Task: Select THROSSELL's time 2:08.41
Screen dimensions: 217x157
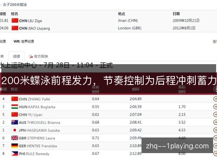Action: [135, 122]
